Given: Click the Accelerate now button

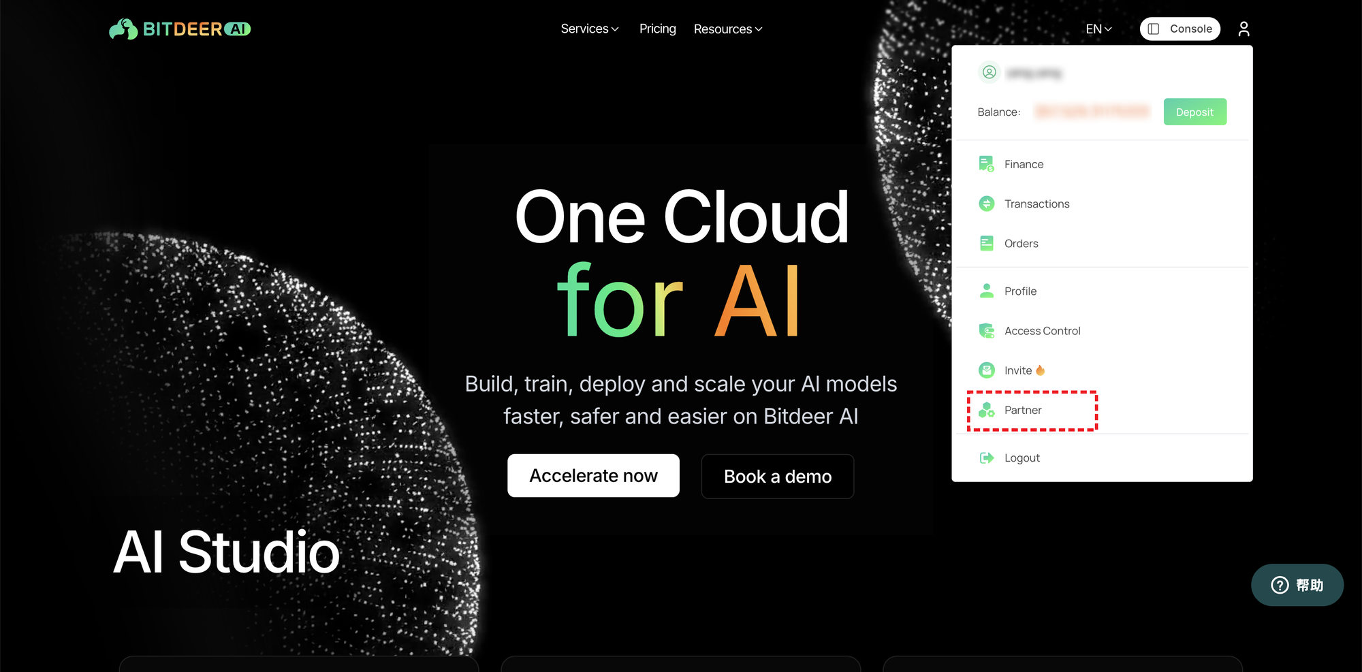Looking at the screenshot, I should coord(593,475).
